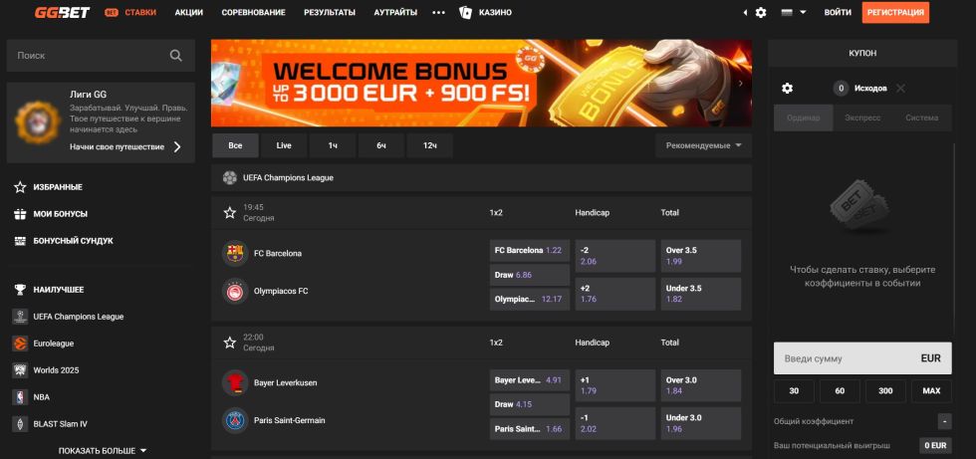Advance banner with right arrow
Viewport: 976px width, 459px height.
pyautogui.click(x=740, y=84)
